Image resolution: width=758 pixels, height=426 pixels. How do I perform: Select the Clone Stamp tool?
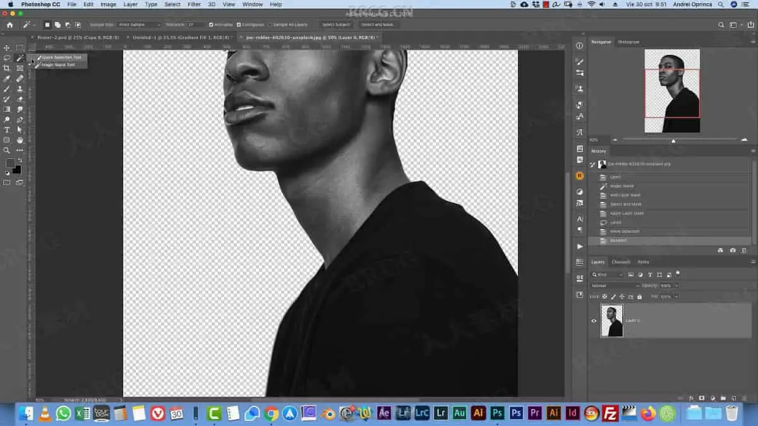pos(20,89)
